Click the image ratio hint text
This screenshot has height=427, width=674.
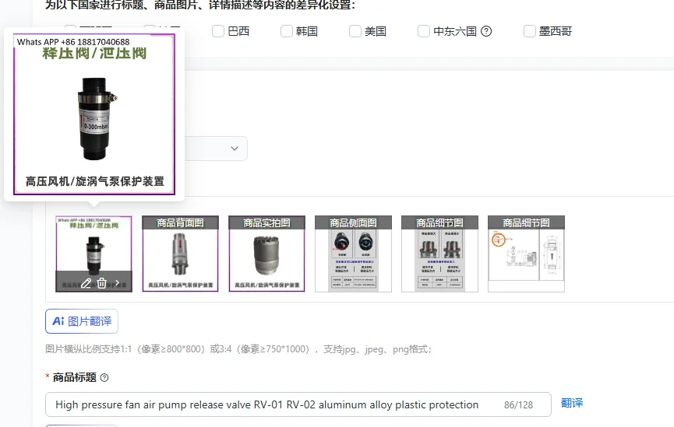238,349
